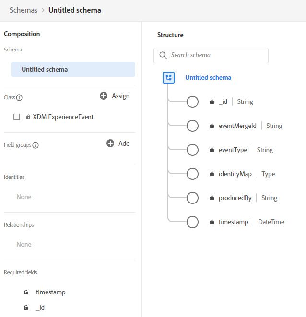The height and width of the screenshot is (317, 306).
Task: Select the XDM ExperienceEvent class name
Action: pos(63,117)
